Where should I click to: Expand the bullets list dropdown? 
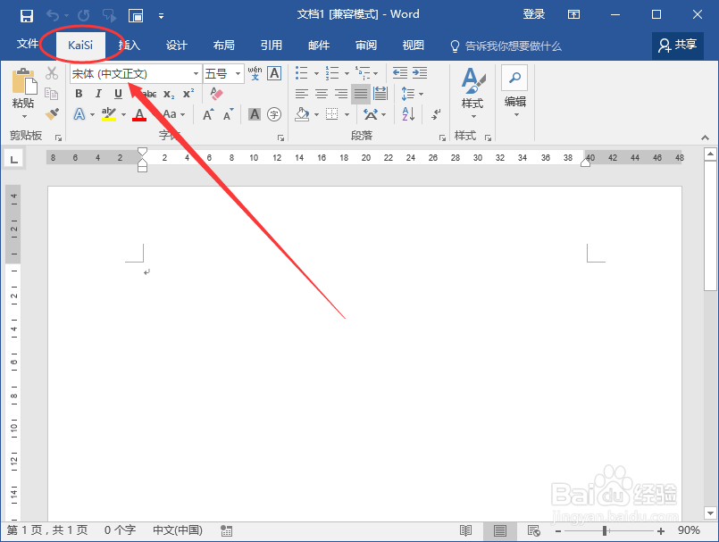pos(316,73)
